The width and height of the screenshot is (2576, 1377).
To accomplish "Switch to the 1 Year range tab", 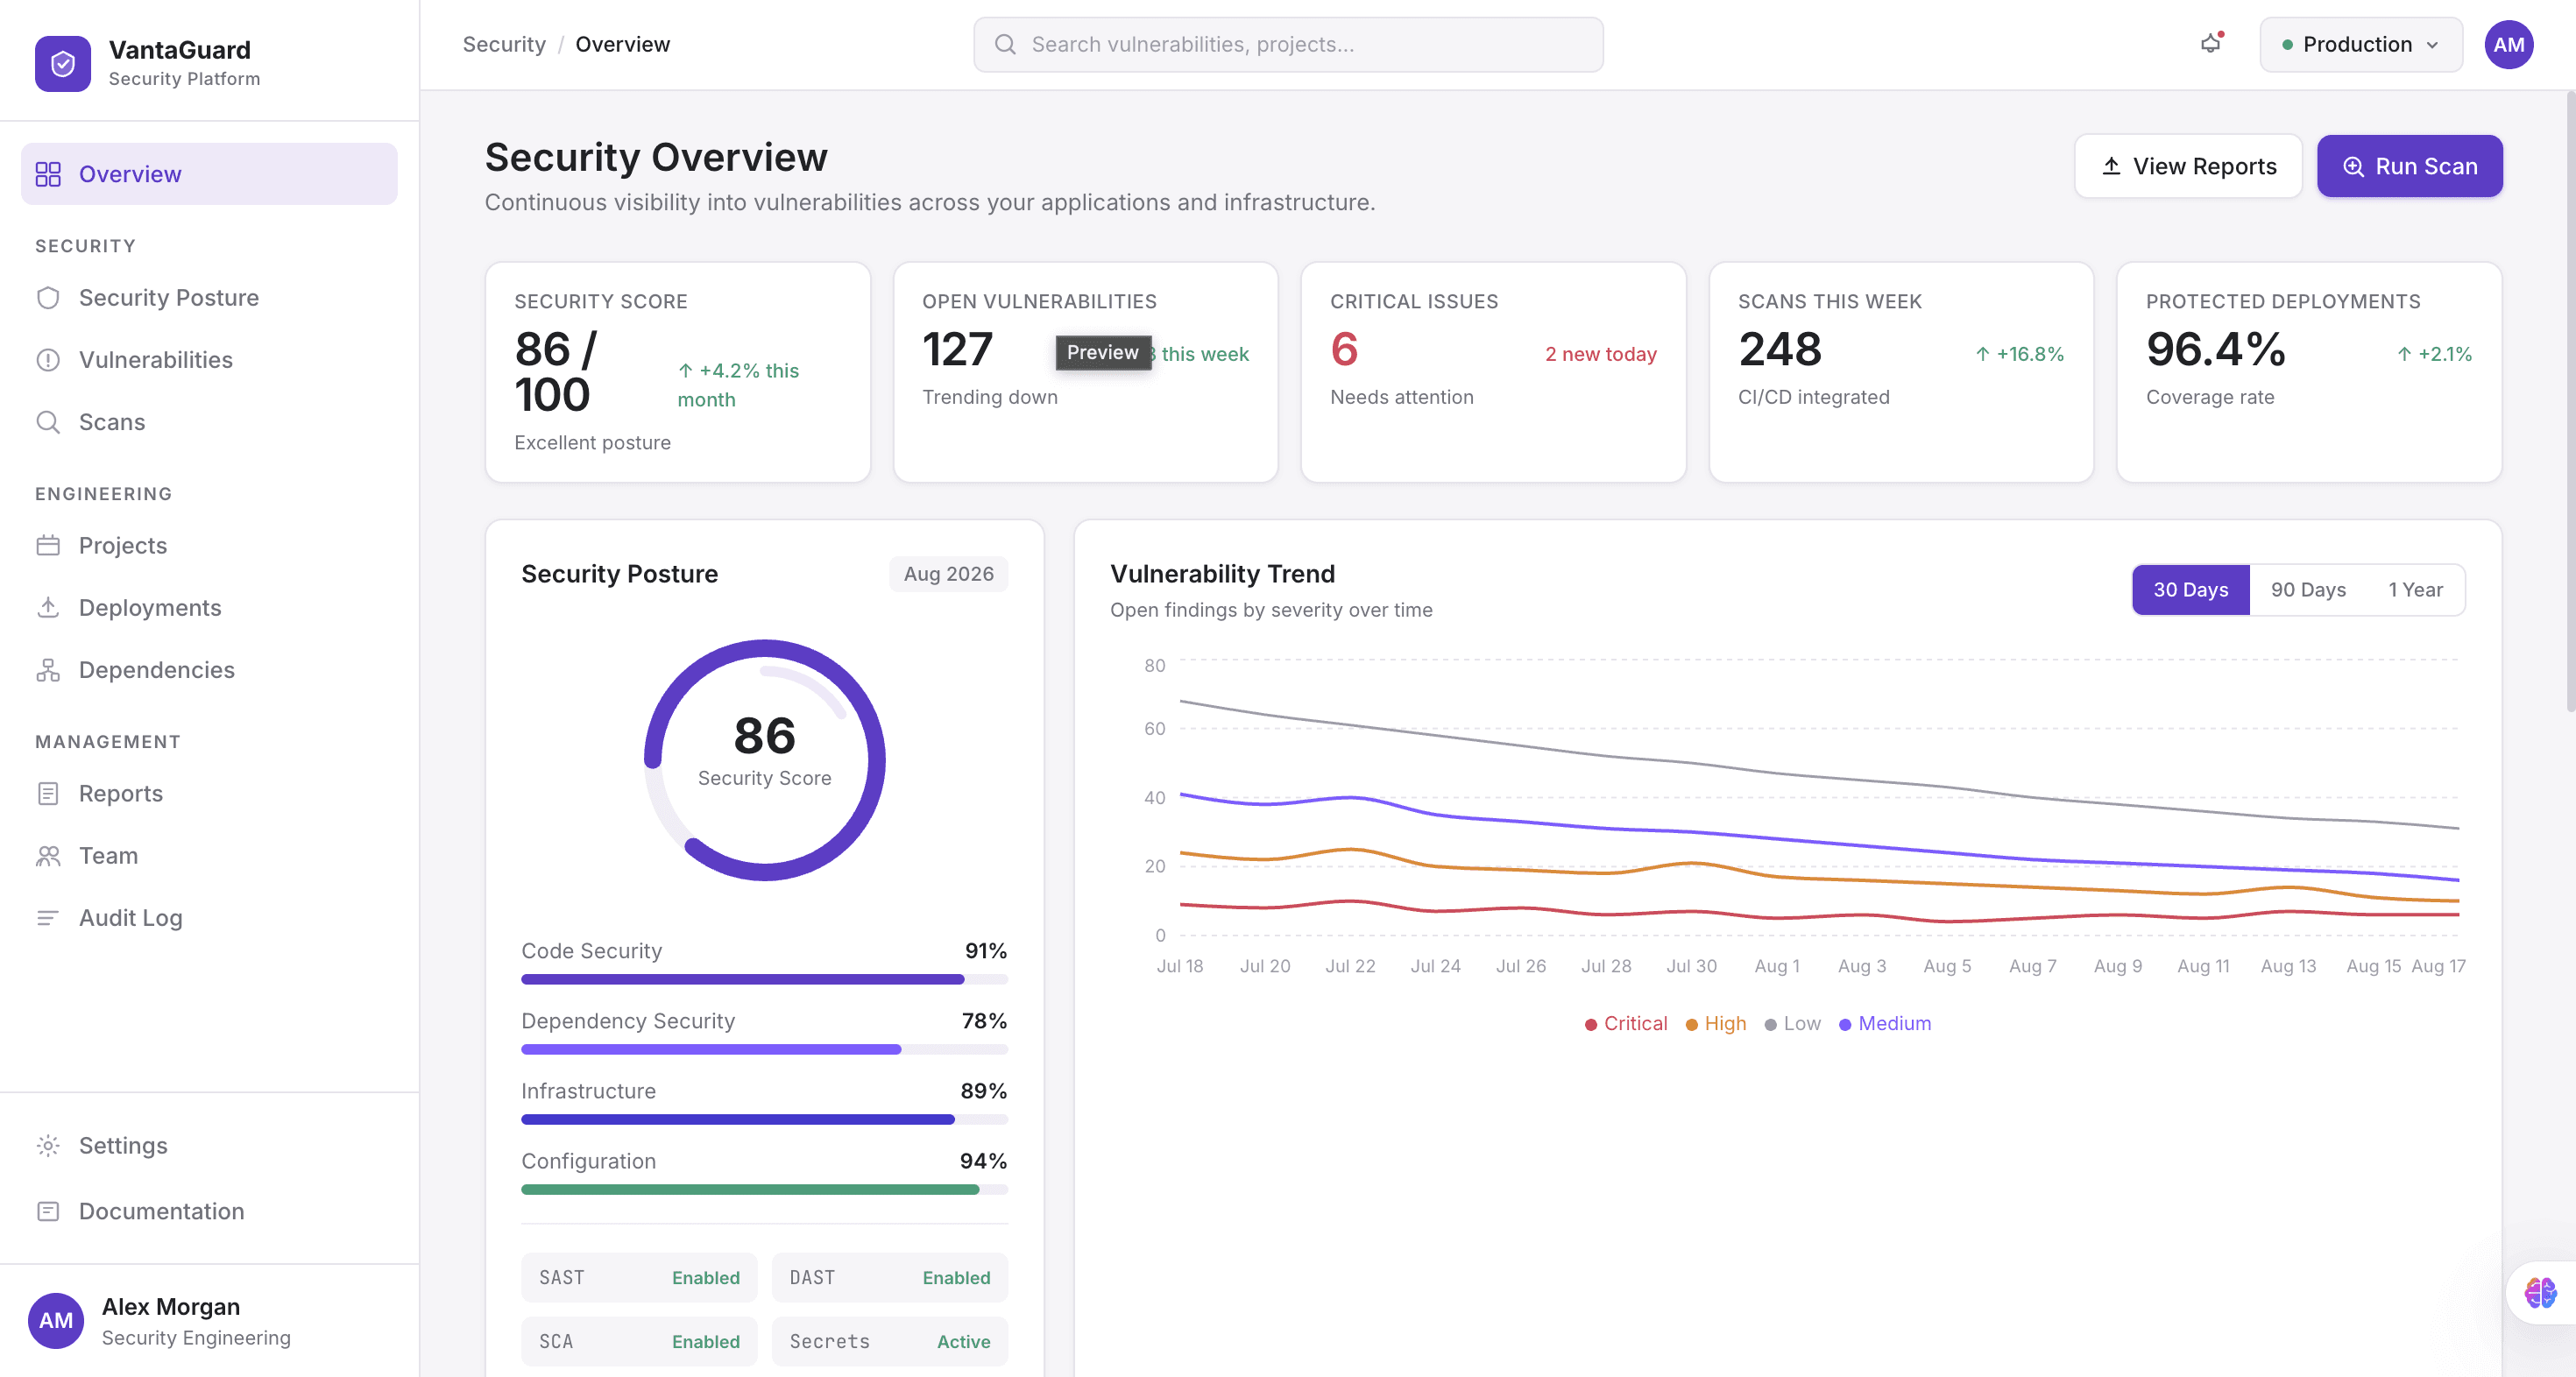I will (2415, 590).
